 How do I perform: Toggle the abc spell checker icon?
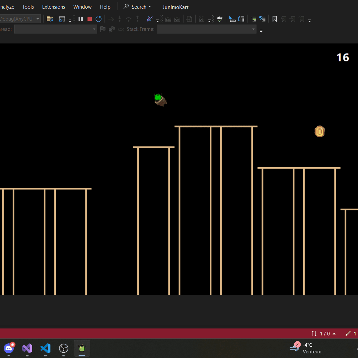(x=220, y=19)
